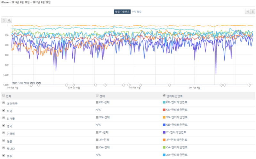This screenshot has height=159, width=256.
Task: Click the US-엔터테인먼트 red color swatch
Action: (164, 110)
